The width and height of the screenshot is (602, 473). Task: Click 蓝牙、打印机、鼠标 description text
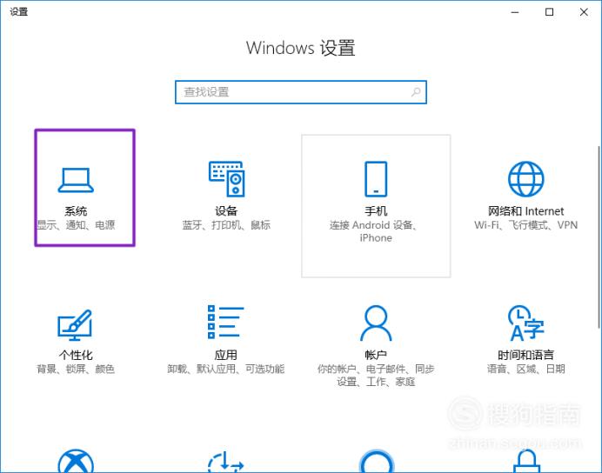pyautogui.click(x=226, y=225)
